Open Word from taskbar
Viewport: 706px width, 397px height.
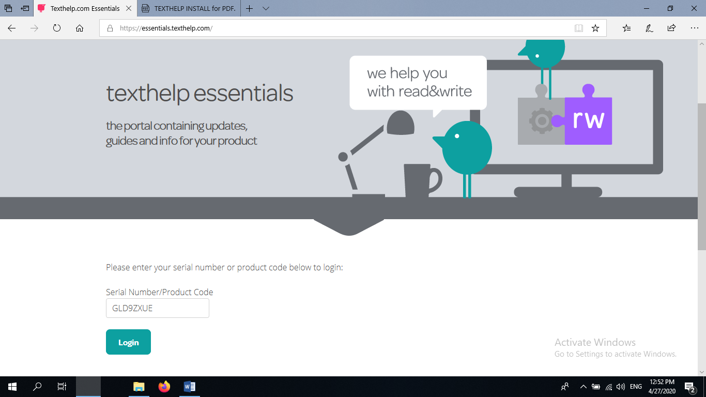click(x=189, y=387)
